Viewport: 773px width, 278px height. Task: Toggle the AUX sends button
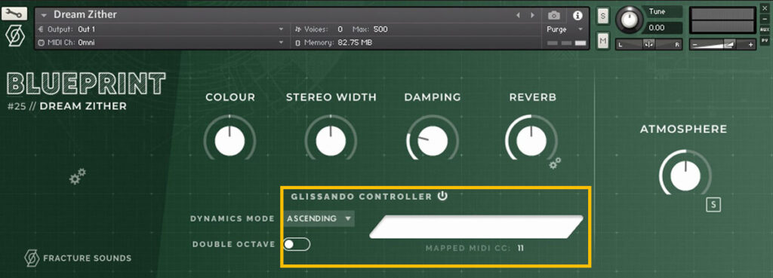click(765, 29)
